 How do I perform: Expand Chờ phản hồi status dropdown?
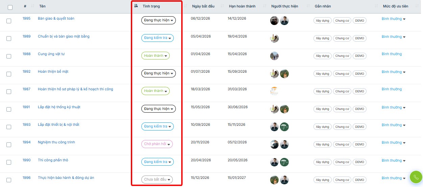pyautogui.click(x=157, y=144)
